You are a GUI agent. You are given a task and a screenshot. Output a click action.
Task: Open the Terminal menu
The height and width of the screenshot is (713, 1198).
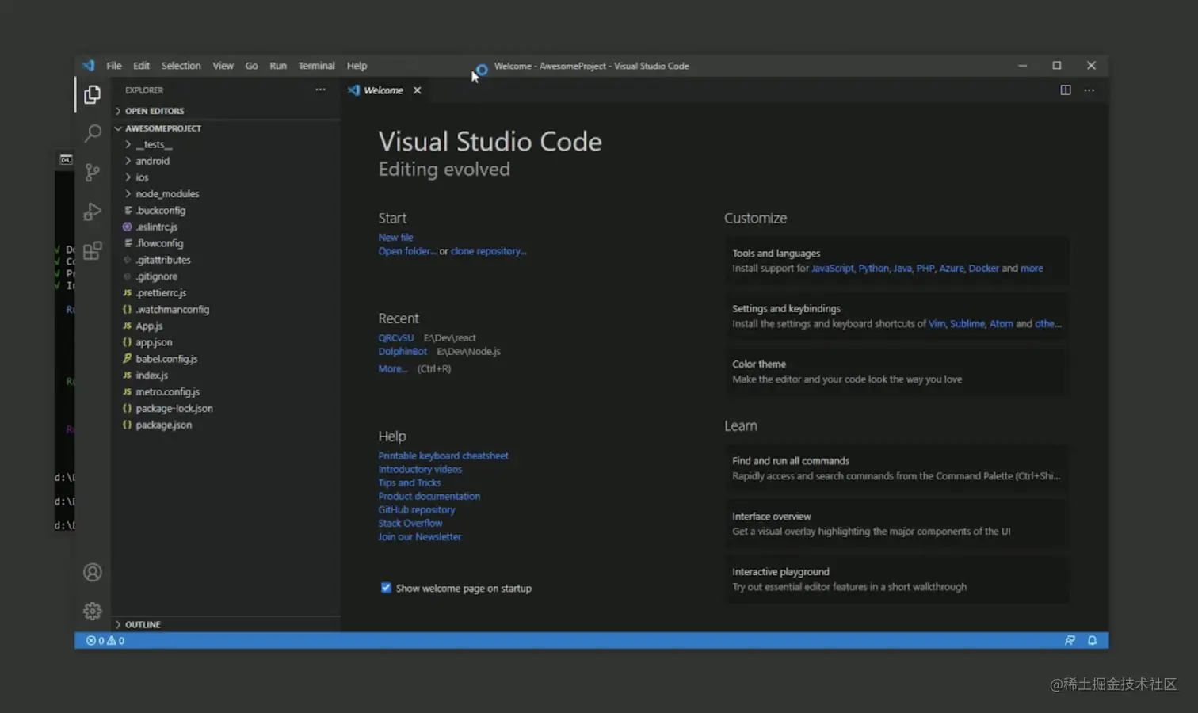(316, 66)
